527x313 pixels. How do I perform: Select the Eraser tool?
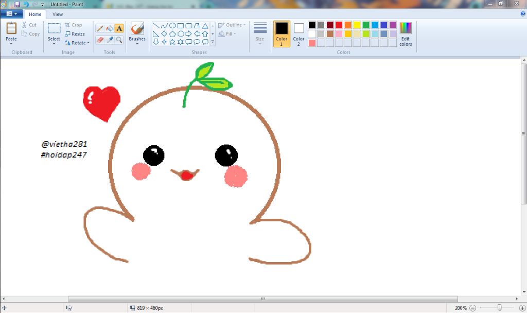point(100,40)
